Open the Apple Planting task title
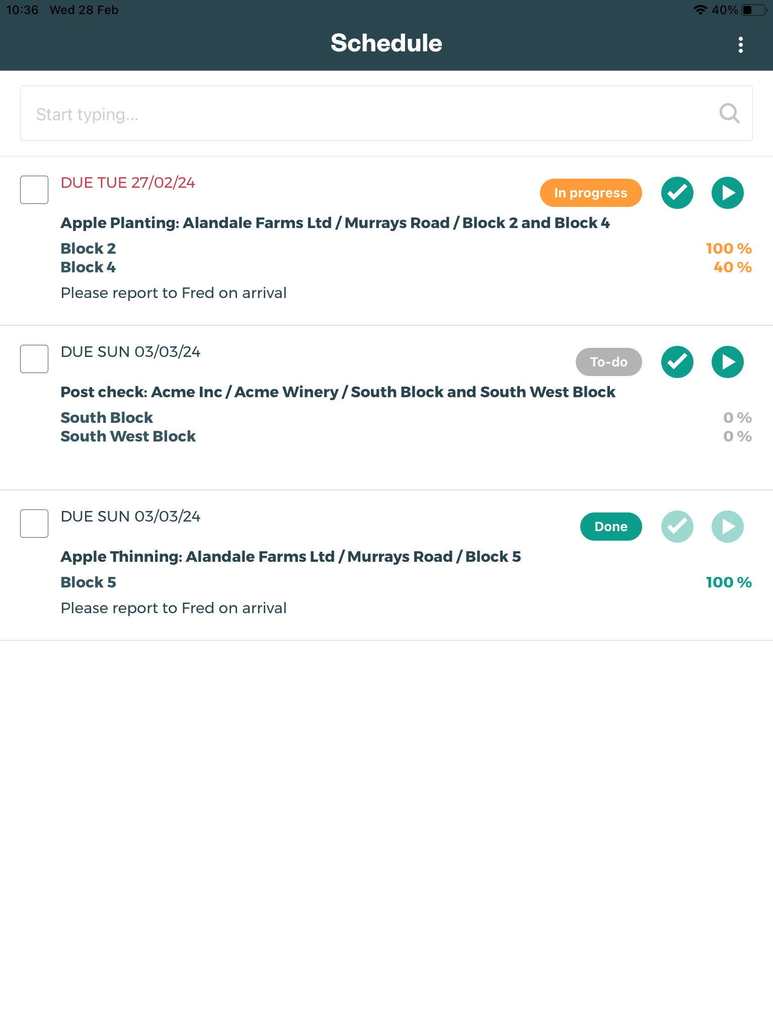Image resolution: width=773 pixels, height=1031 pixels. pyautogui.click(x=335, y=223)
